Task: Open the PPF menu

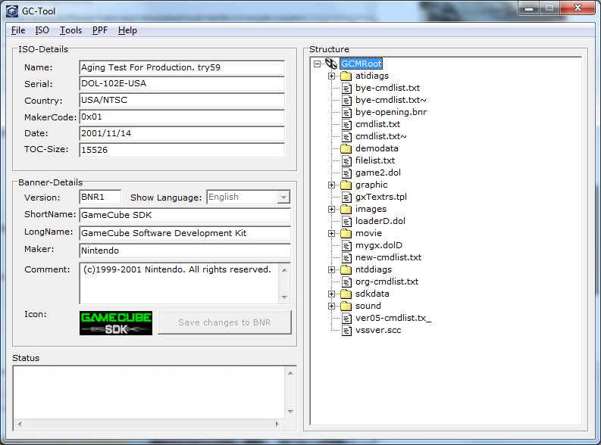Action: 99,30
